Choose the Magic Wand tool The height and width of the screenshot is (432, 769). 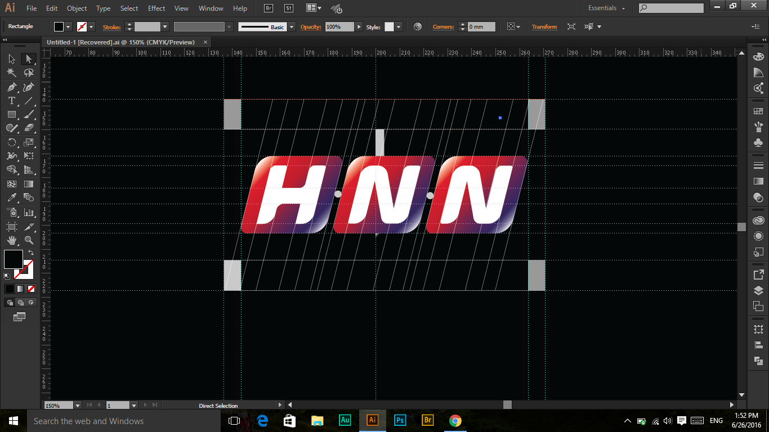click(x=11, y=73)
